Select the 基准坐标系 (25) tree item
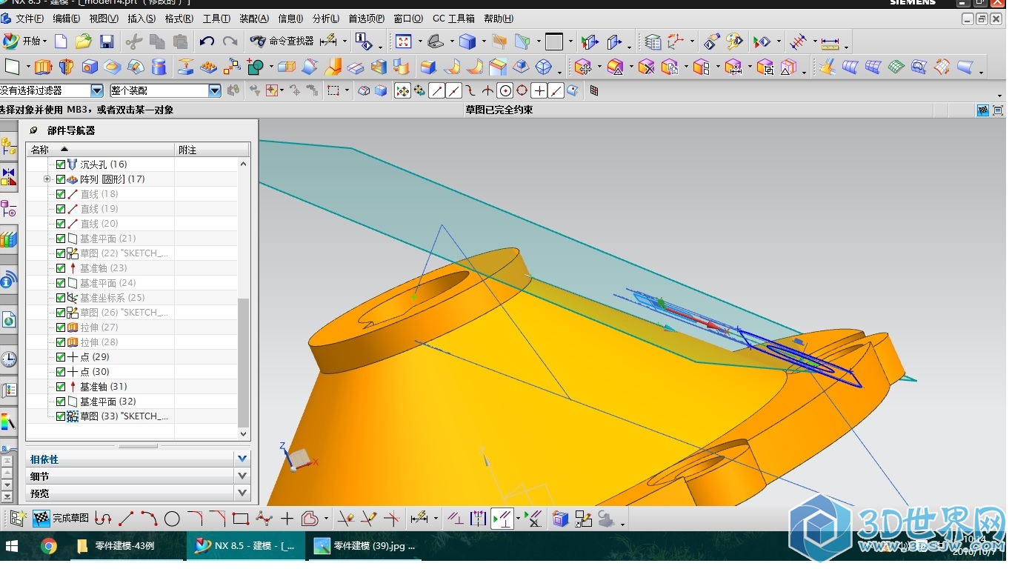This screenshot has height=569, width=1012. [x=113, y=298]
